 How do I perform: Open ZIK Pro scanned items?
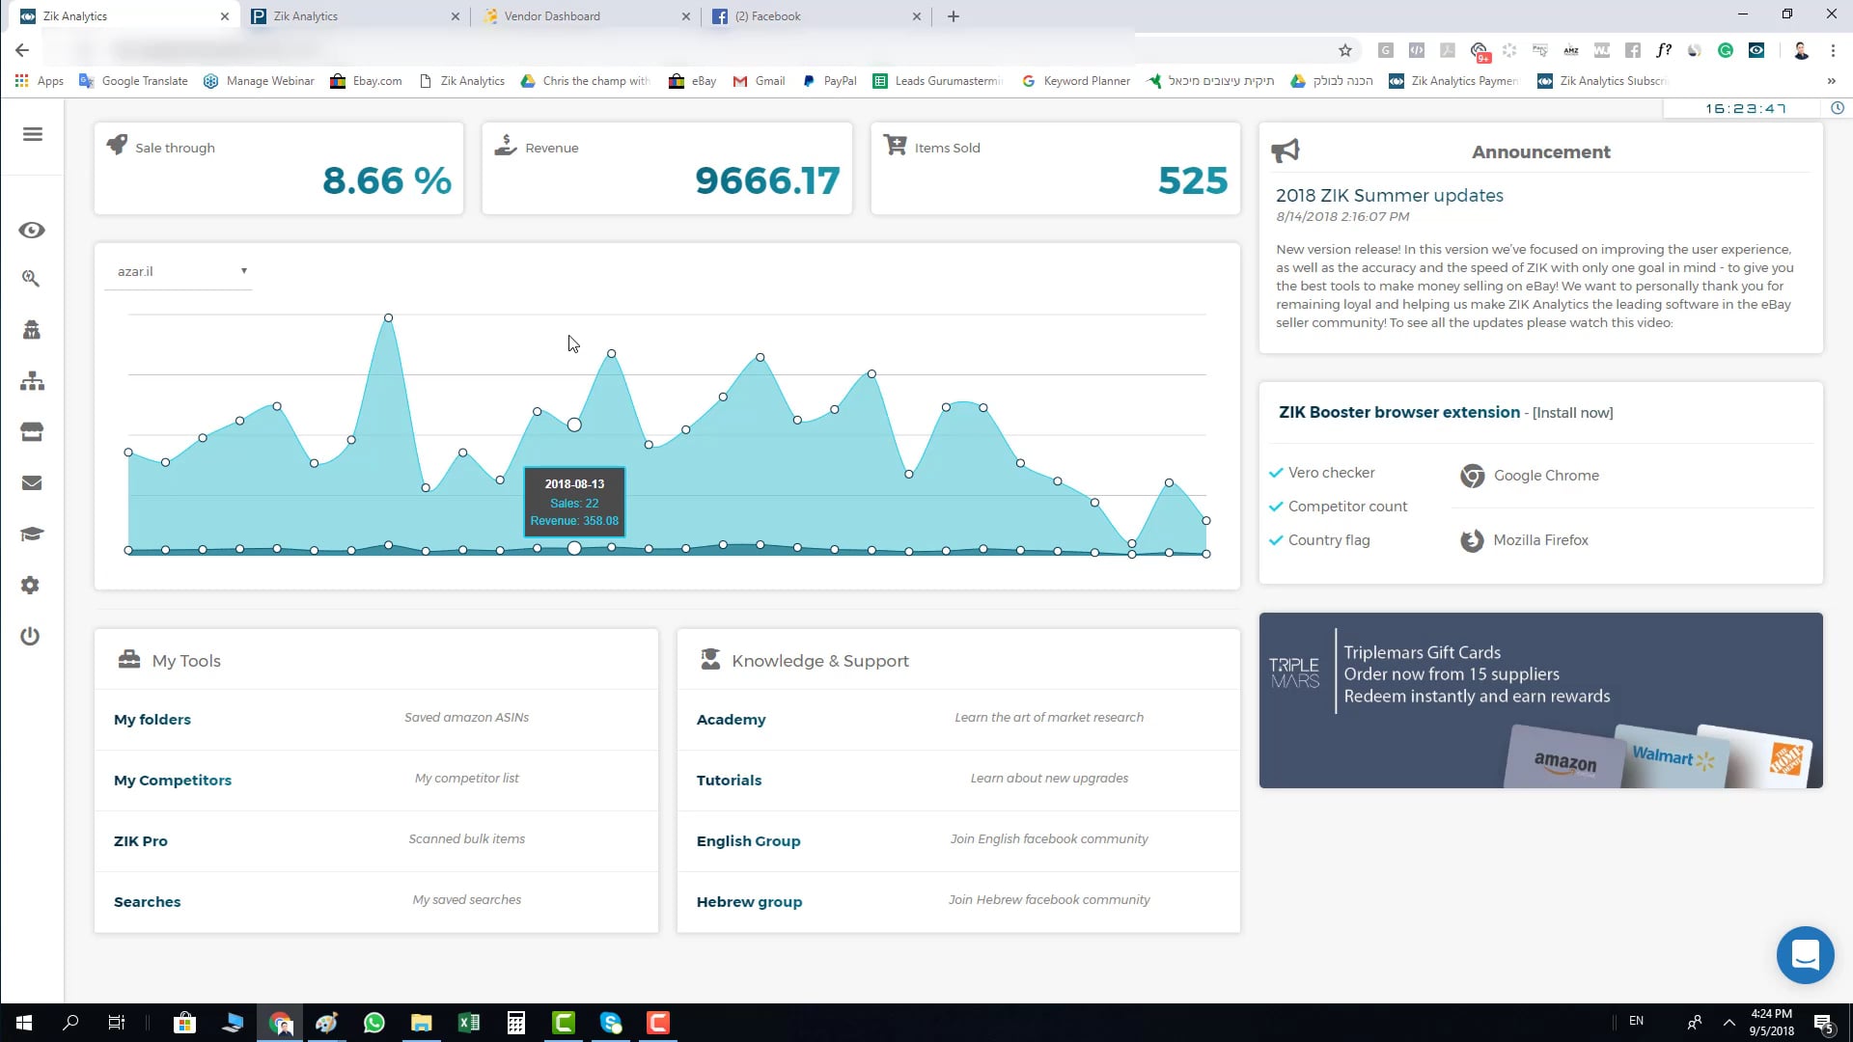tap(141, 841)
